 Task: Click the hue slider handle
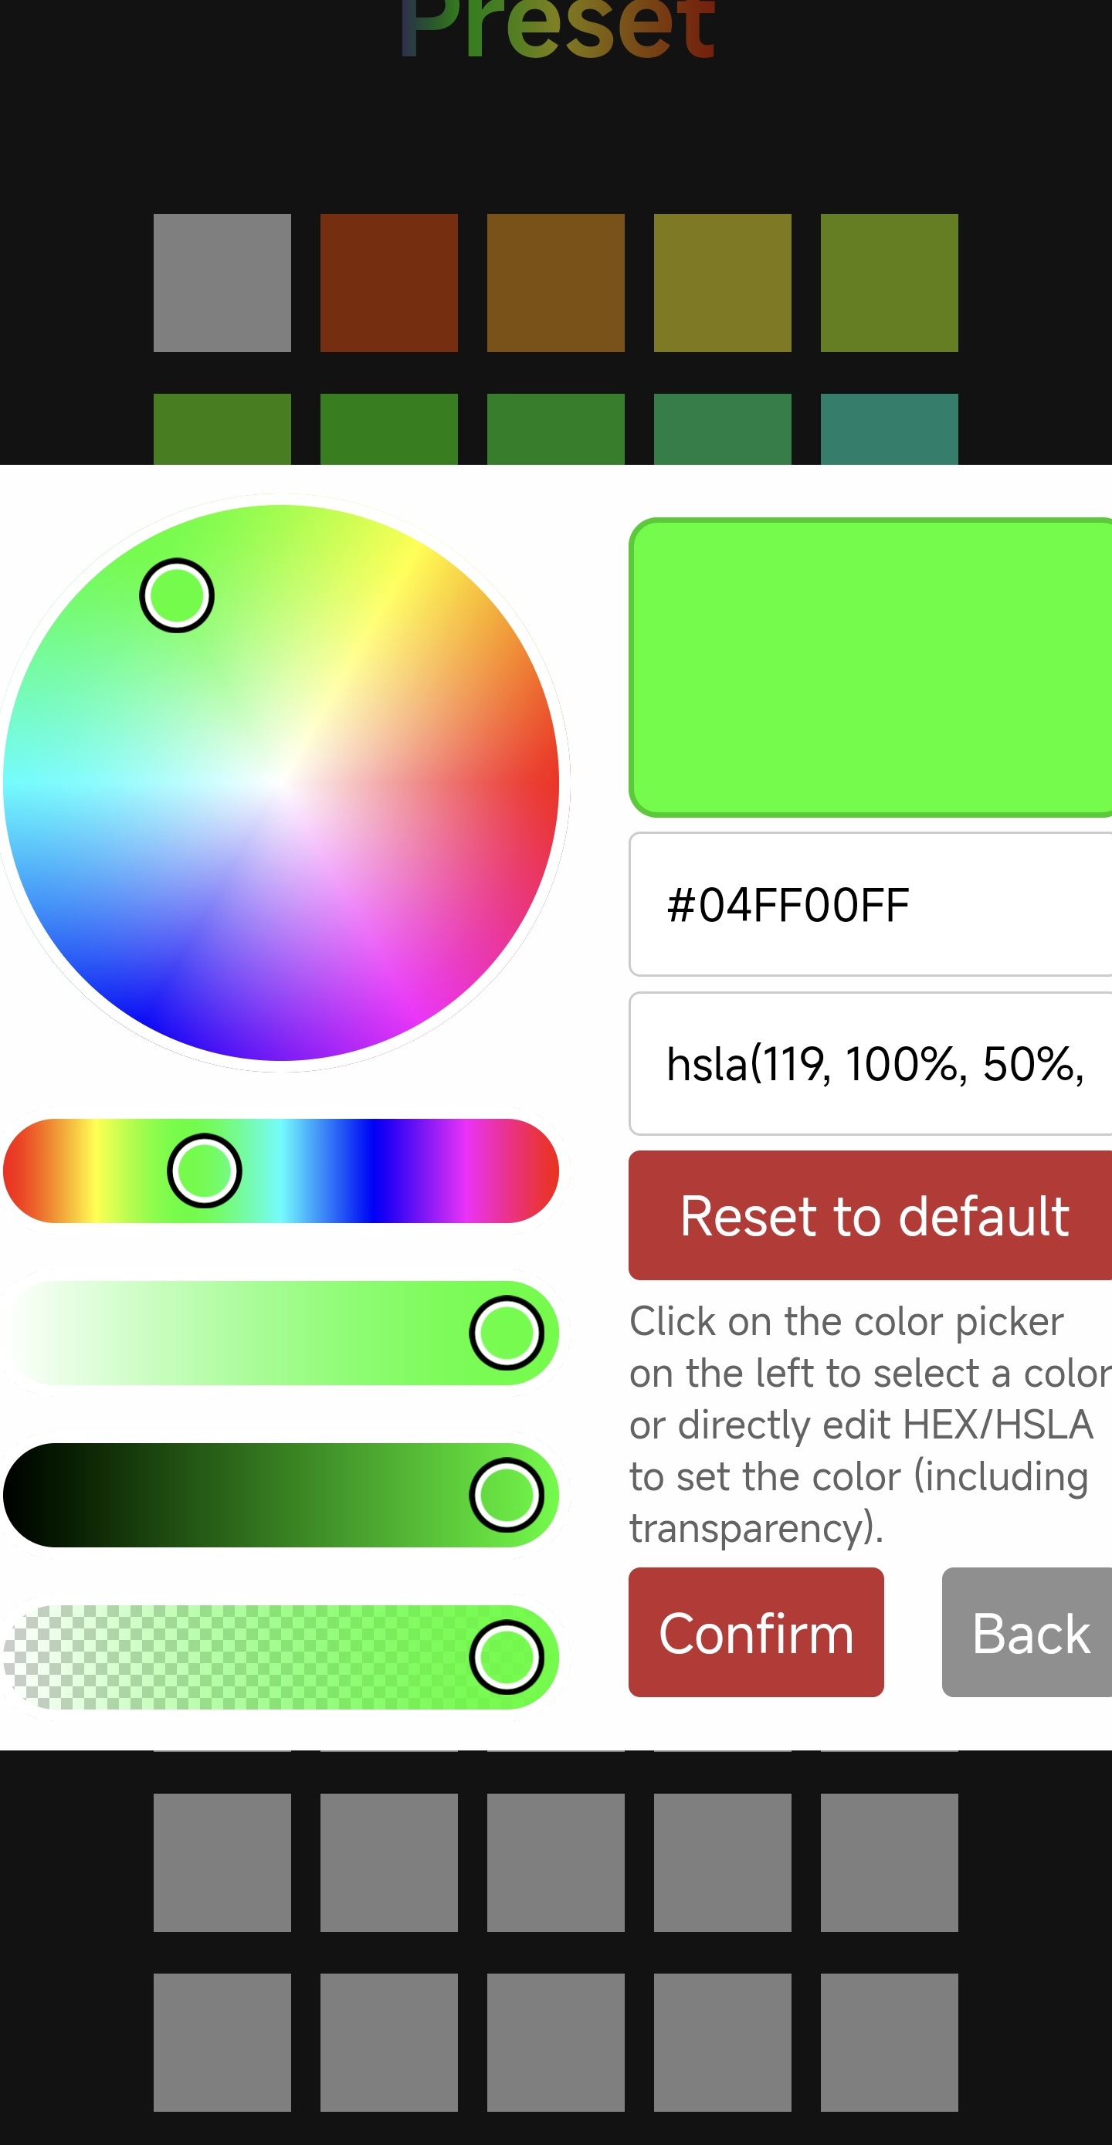(x=204, y=1171)
